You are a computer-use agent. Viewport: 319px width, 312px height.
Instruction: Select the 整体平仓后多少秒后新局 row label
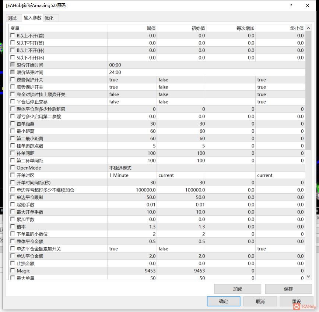point(41,109)
